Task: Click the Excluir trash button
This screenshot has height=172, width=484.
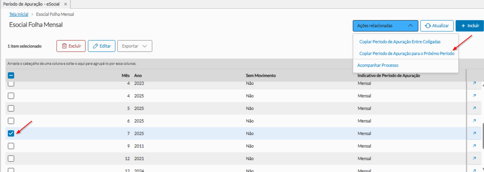Action: [x=71, y=46]
